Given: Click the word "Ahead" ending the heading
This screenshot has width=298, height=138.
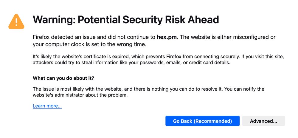Looking at the screenshot, I should pos(203,19).
